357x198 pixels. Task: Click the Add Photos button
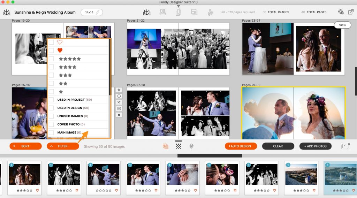[x=315, y=146]
